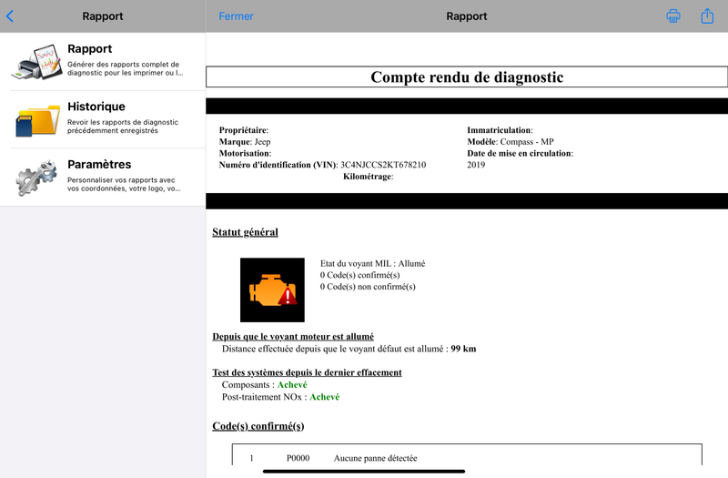728x478 pixels.
Task: Click the 2019 circulation date value
Action: (x=476, y=165)
